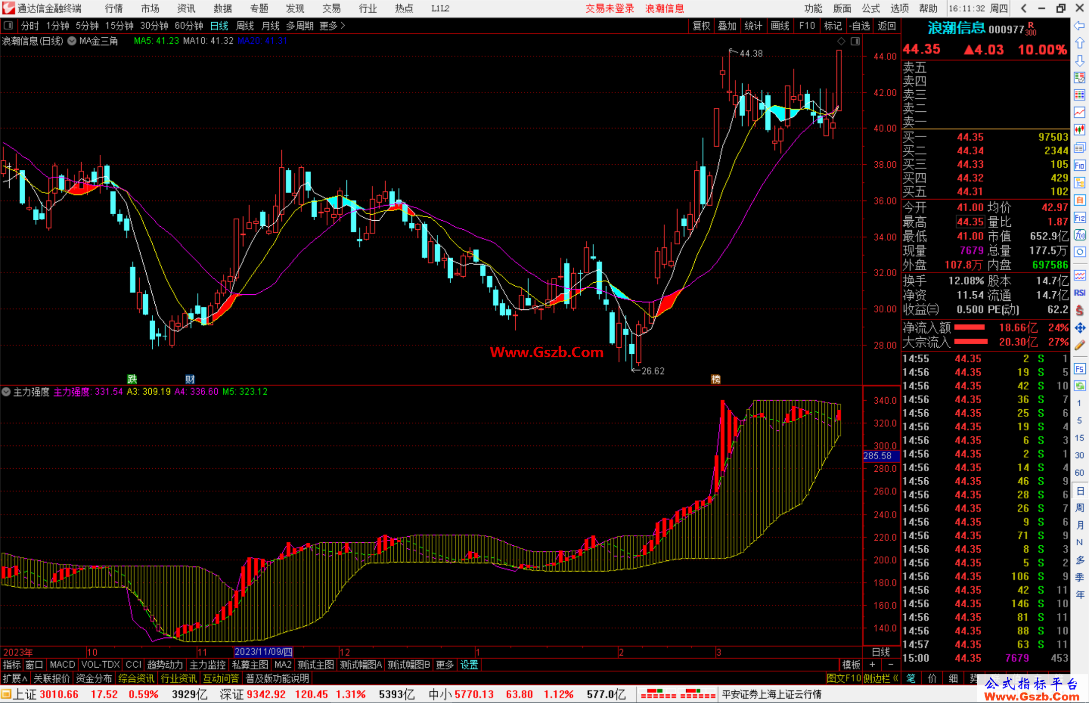Screen dimensions: 1089x703
Task: Expand the 扩展∧ panel
Action: click(15, 678)
